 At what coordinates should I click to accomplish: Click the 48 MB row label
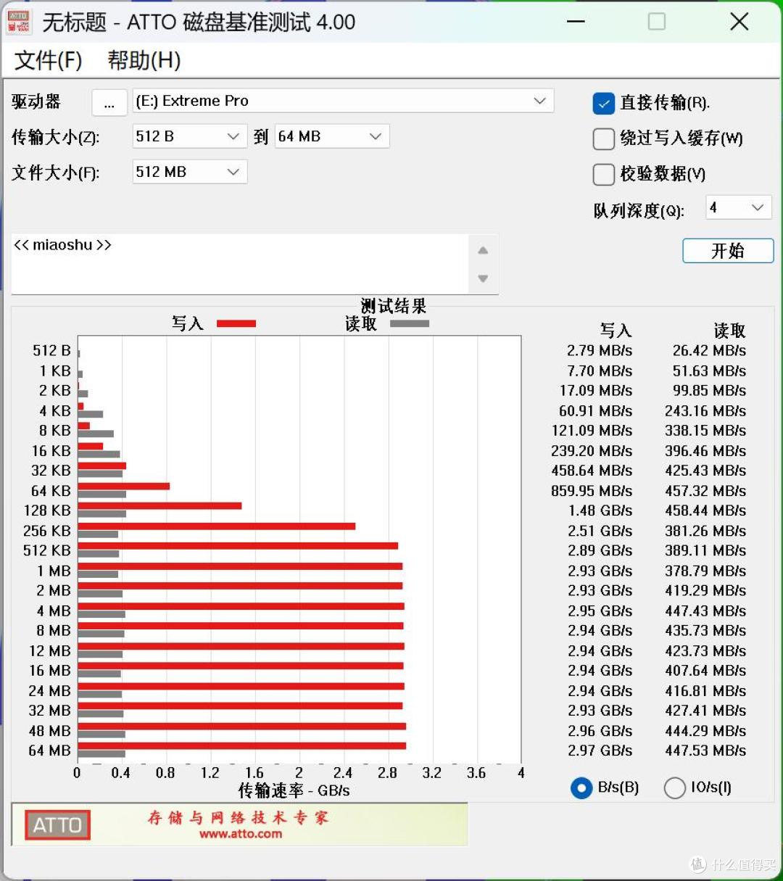[50, 731]
